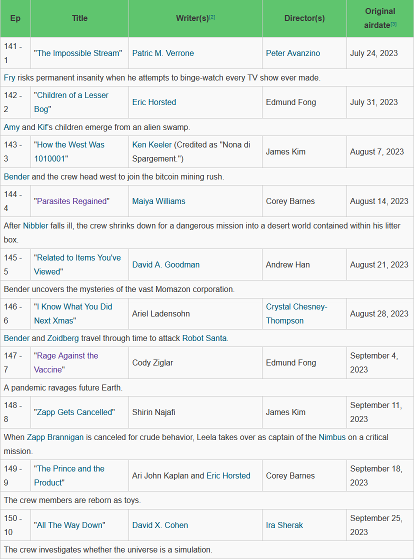Screen dimensions: 414x559
Task: Select "Edmund Fong" in episode 142 row
Action: (x=291, y=102)
